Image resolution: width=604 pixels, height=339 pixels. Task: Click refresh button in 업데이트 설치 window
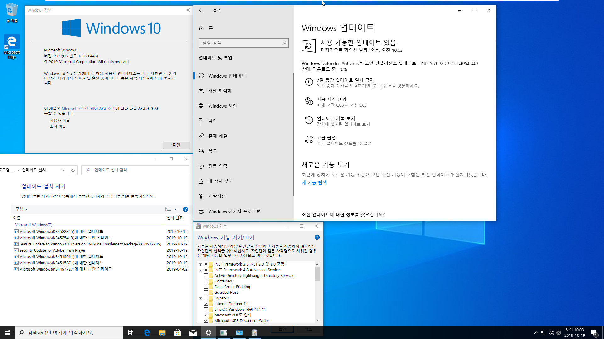[73, 170]
